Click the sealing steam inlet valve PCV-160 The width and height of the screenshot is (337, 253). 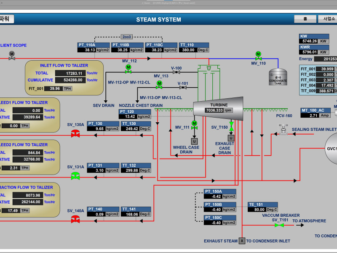pyautogui.click(x=283, y=129)
